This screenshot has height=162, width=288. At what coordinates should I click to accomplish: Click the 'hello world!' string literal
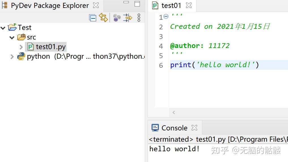[226, 65]
